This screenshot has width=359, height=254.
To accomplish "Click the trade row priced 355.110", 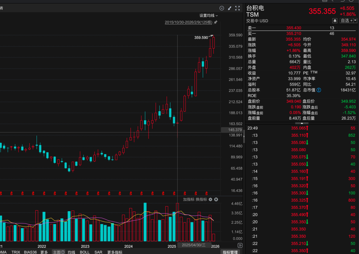I will click(301, 135).
